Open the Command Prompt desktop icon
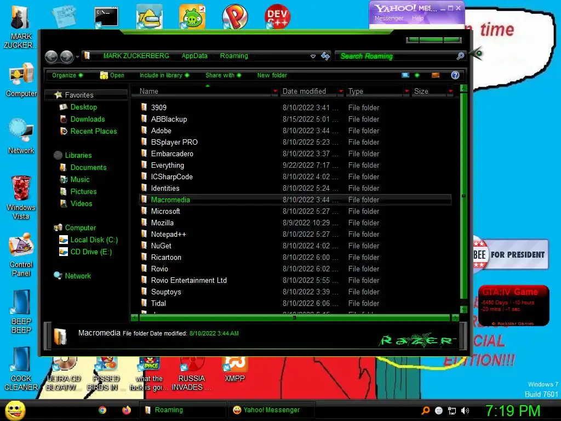This screenshot has height=421, width=561. 106,17
